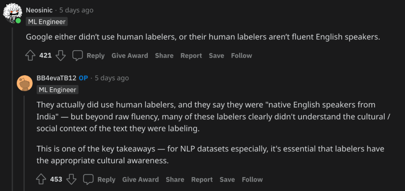Screen dimensions: 405x191
Task: Report BB4evaTB12's reply
Action: [x=202, y=179]
